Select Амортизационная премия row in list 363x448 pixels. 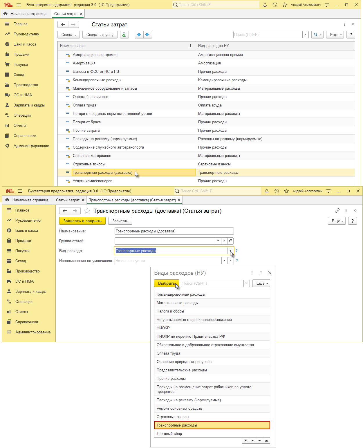click(x=206, y=55)
